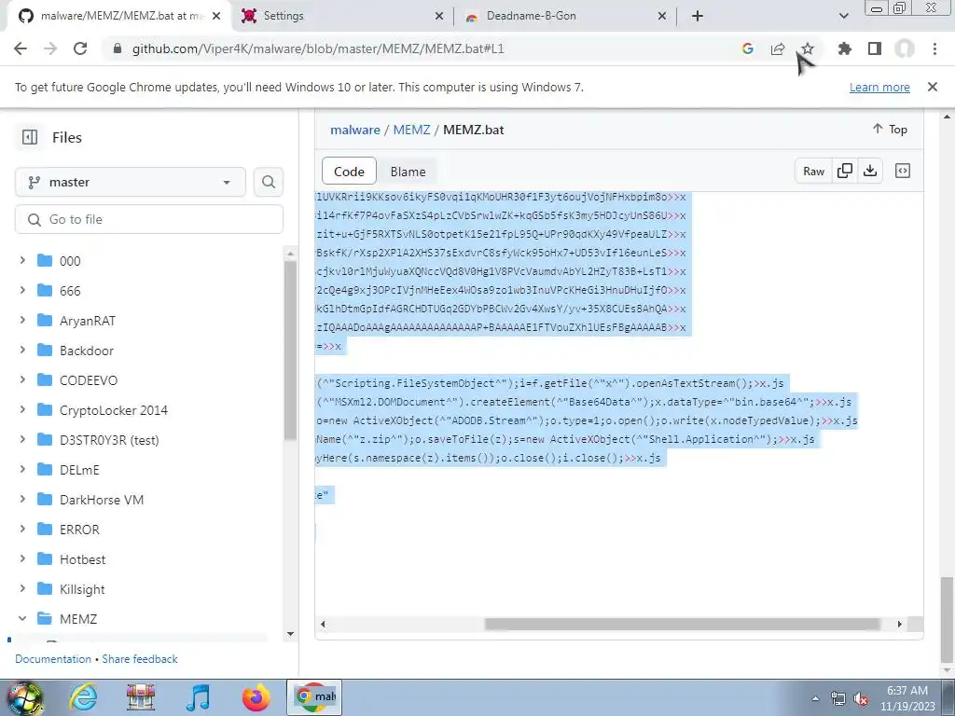Open symbols panel icon
The width and height of the screenshot is (955, 716).
[x=903, y=172]
